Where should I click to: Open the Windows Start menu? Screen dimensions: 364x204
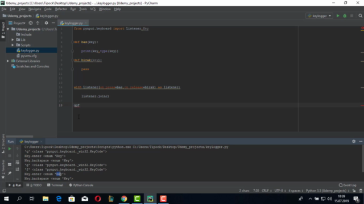point(6,199)
